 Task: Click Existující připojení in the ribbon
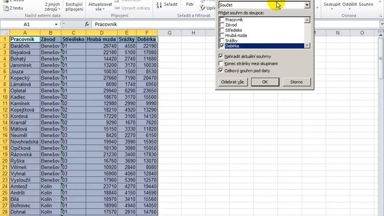[74, 7]
